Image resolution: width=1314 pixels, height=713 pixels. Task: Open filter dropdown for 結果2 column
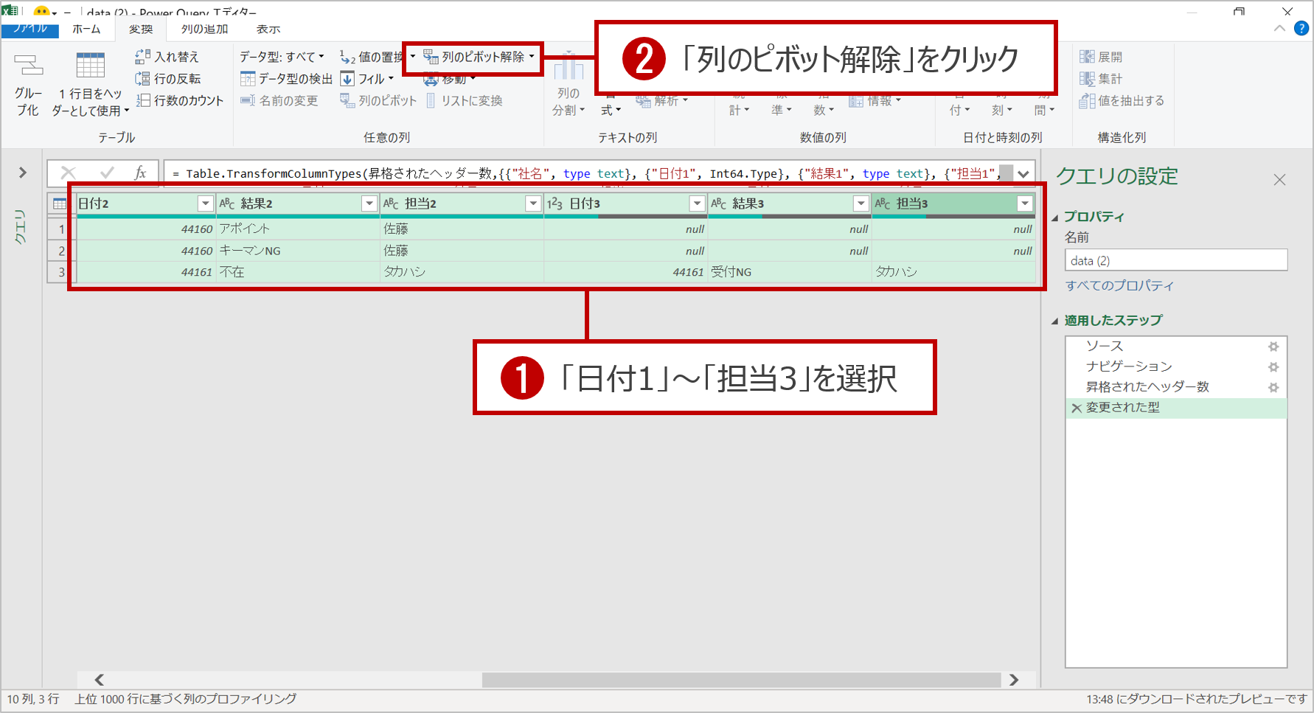369,204
